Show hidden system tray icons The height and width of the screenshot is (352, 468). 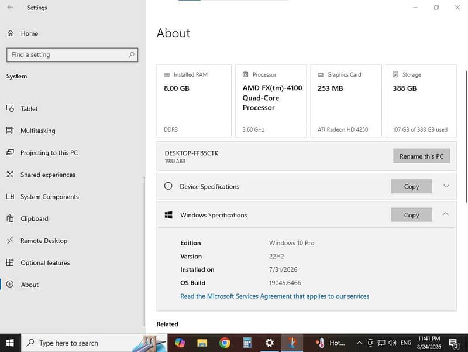[359, 343]
